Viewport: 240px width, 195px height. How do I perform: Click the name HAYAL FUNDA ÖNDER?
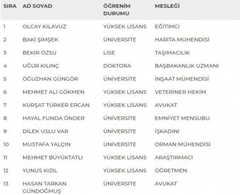click(54, 118)
